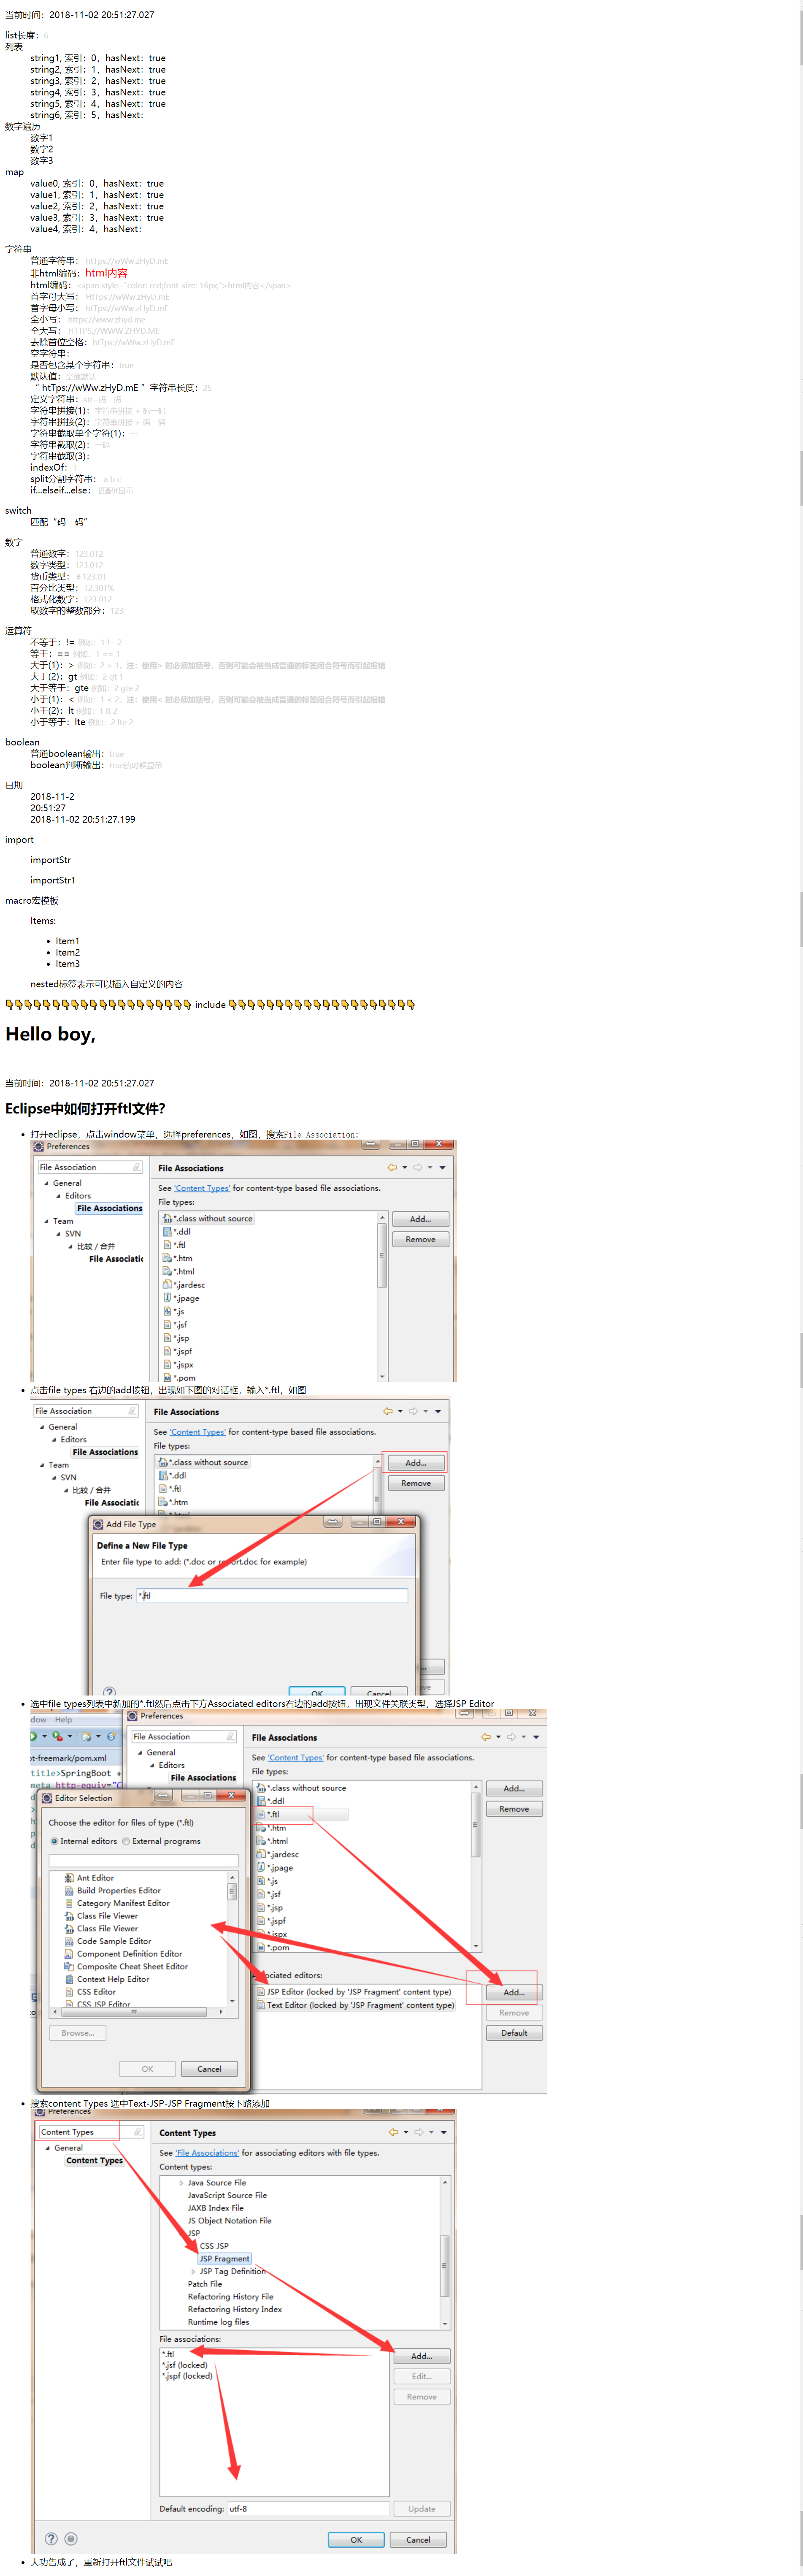Select '*.jsf (locked)' in file associations

[x=185, y=2365]
